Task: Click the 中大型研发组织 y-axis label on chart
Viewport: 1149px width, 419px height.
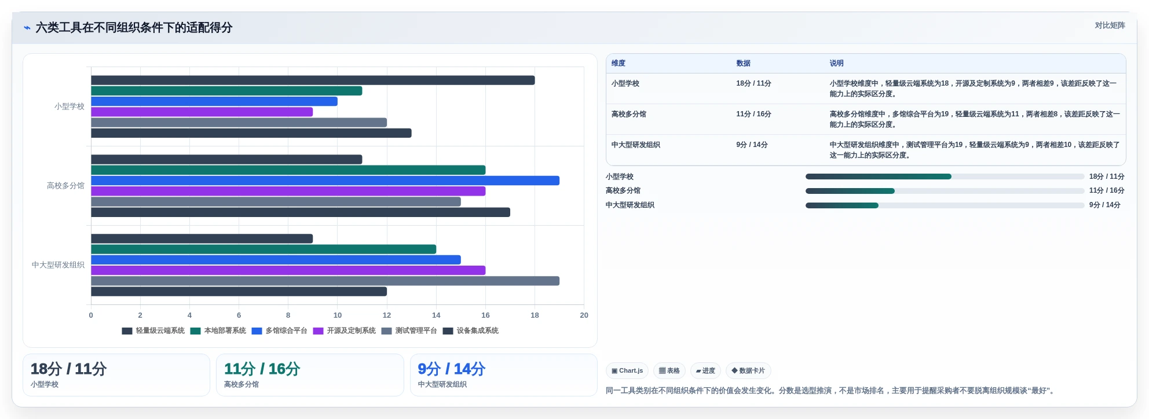Action: coord(58,265)
